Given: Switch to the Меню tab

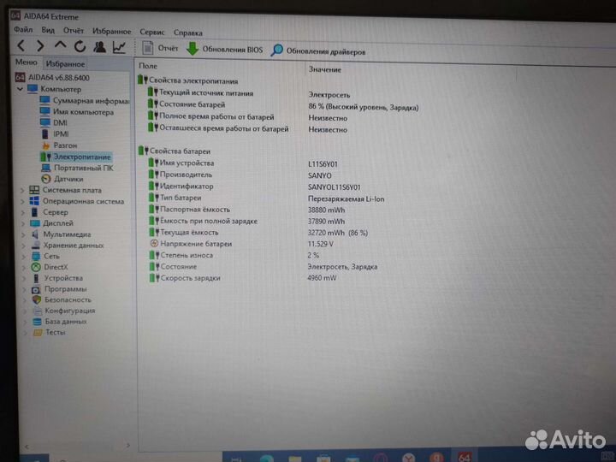Looking at the screenshot, I should tap(26, 62).
